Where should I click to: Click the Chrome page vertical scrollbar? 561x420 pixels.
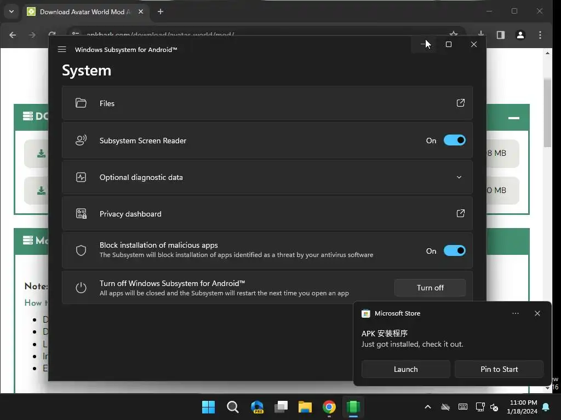click(547, 113)
